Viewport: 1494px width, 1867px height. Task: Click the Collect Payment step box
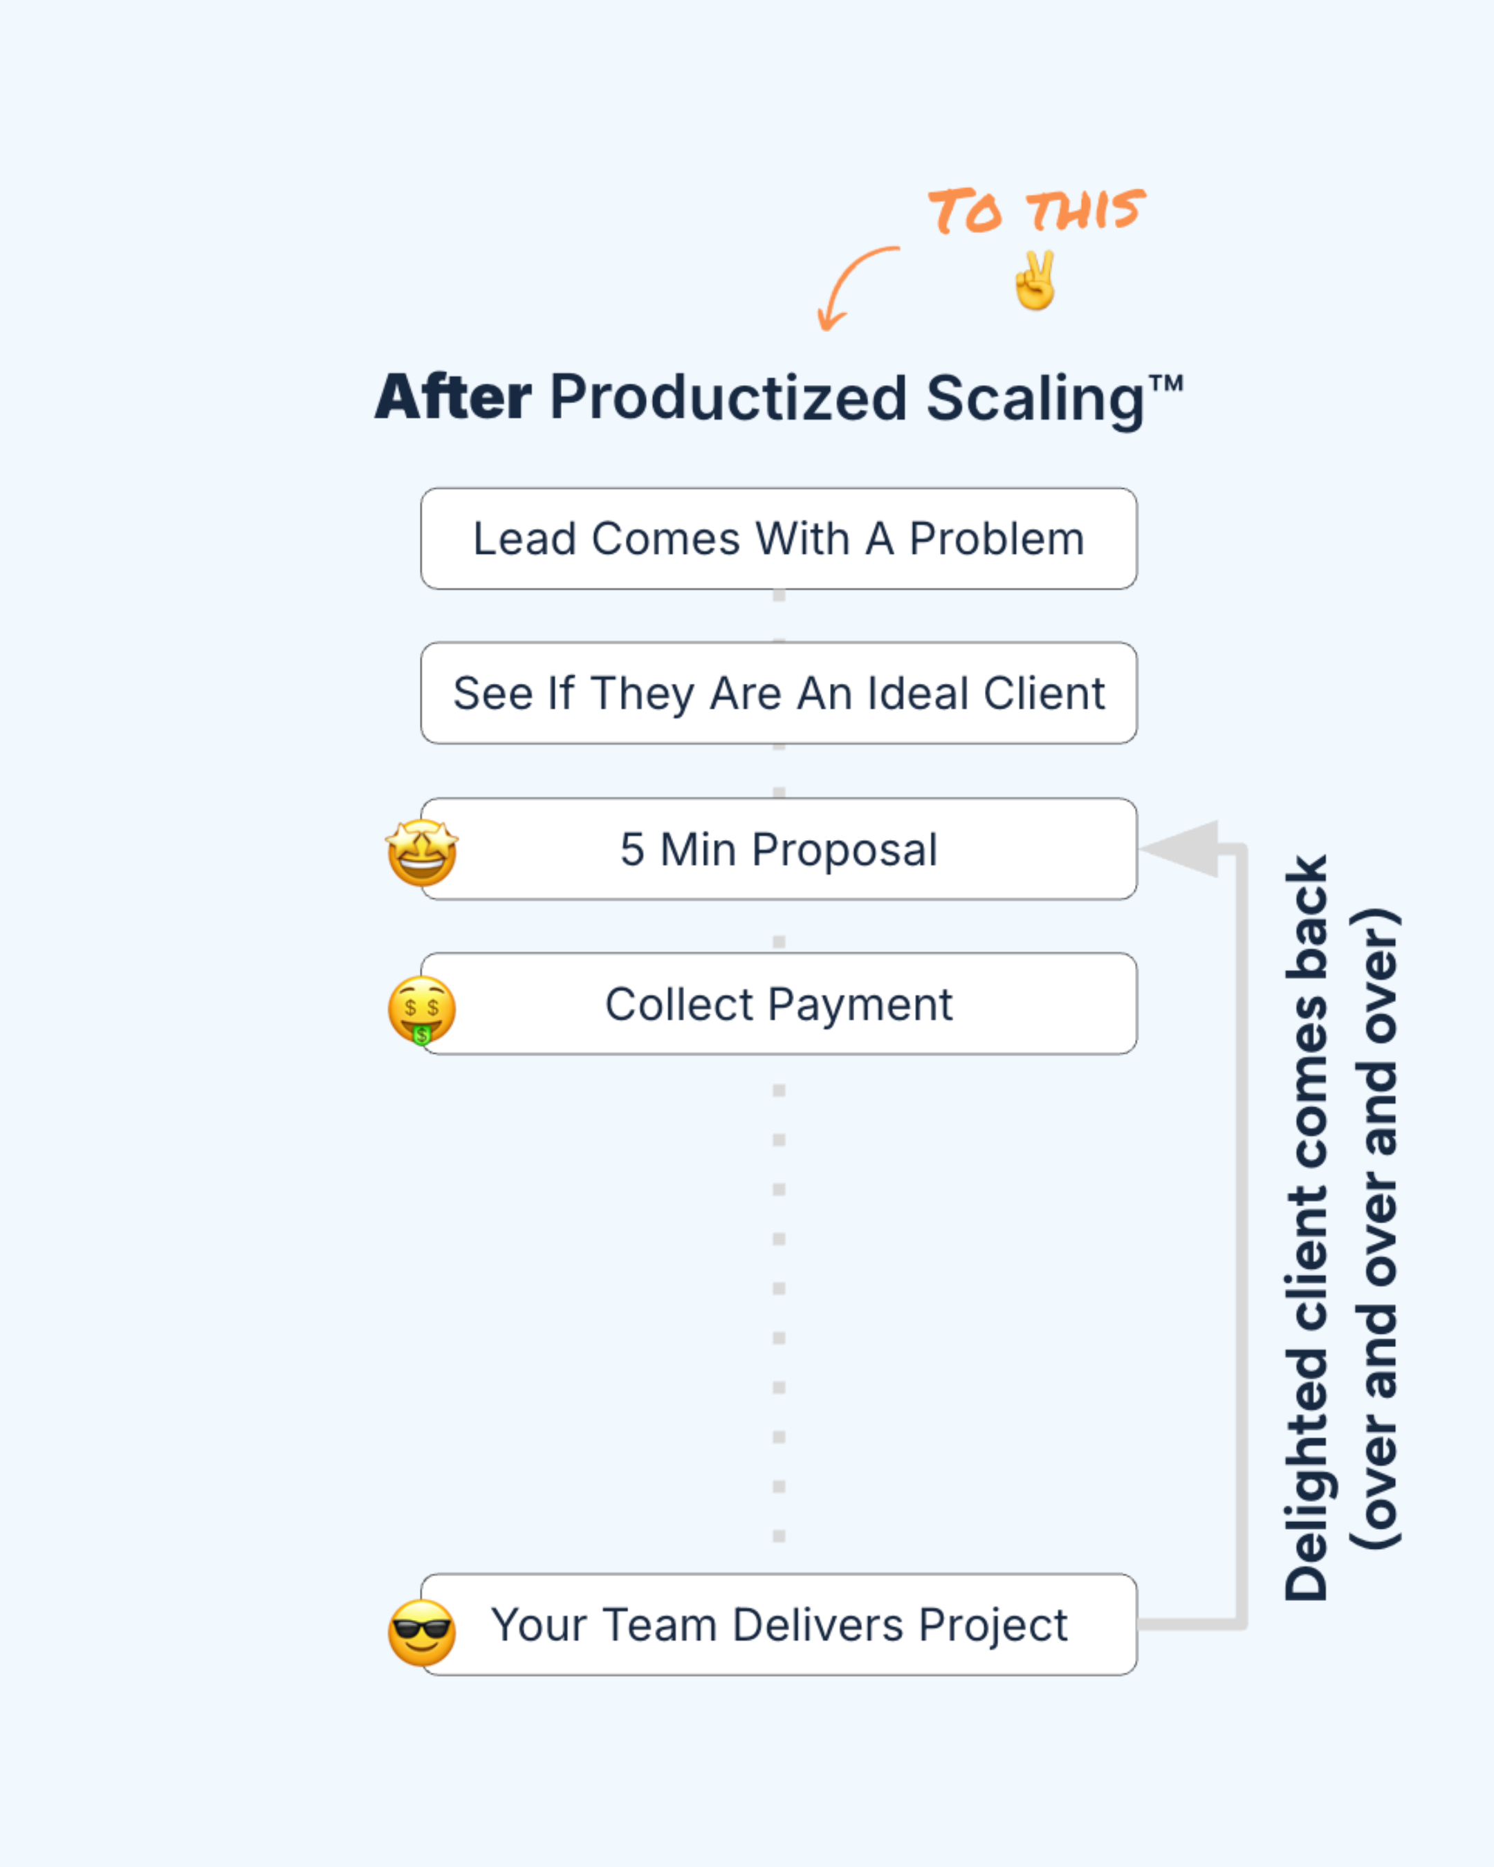click(x=777, y=1003)
